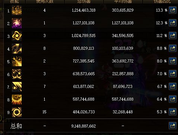Click the sparkling star skill icon in row 5
The image size is (178, 135).
click(17, 61)
